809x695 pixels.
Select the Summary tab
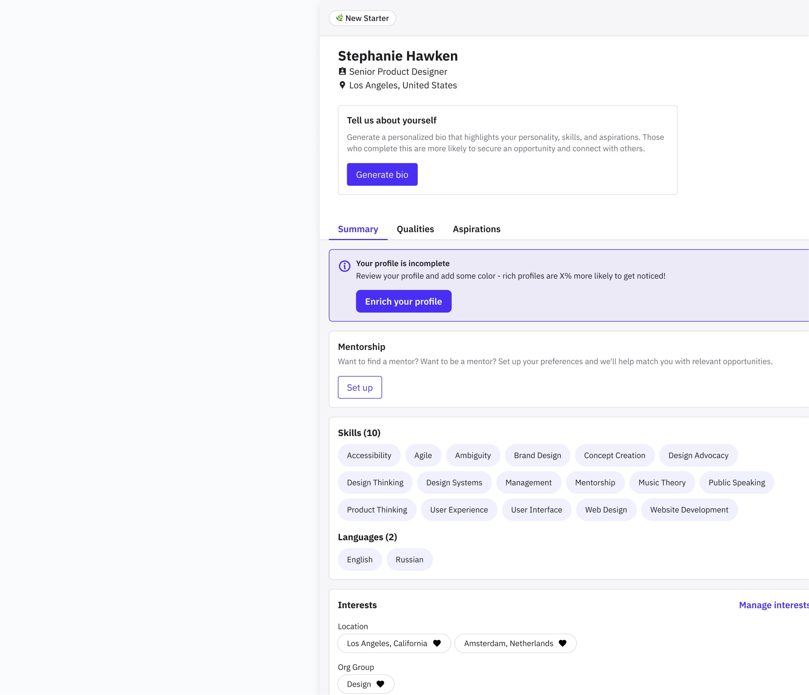[358, 229]
